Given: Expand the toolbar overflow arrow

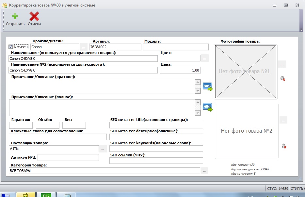Looking at the screenshot, I should coord(301,30).
